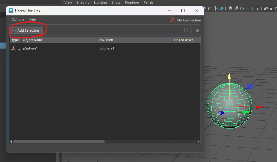Open the viewport Shading menu
The height and width of the screenshot is (162, 277).
83,2
